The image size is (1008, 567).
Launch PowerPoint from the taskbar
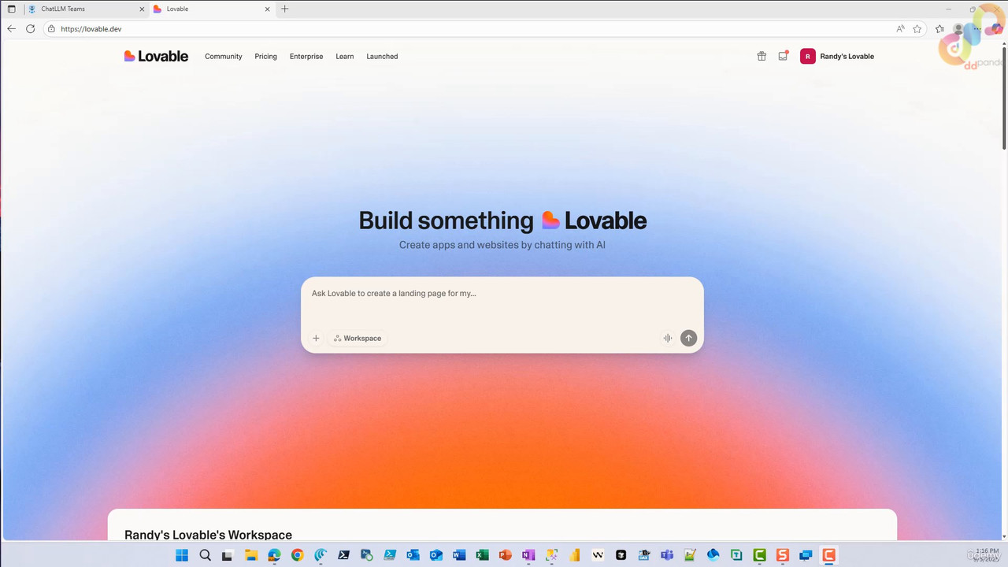[505, 555]
